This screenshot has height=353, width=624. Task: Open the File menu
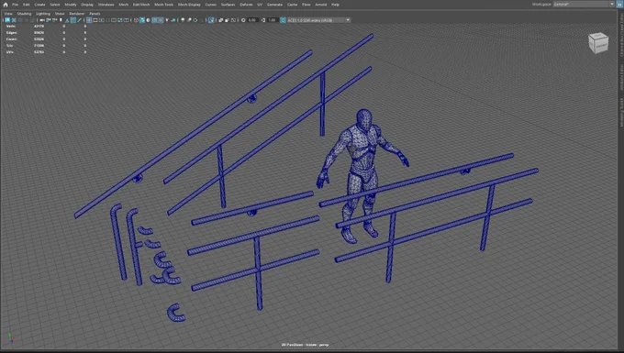15,5
